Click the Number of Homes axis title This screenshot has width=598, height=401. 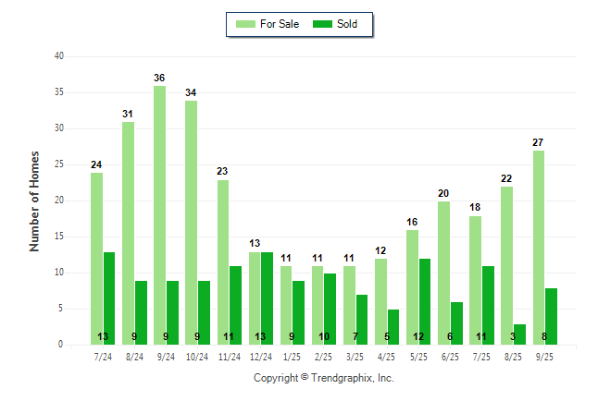(34, 200)
